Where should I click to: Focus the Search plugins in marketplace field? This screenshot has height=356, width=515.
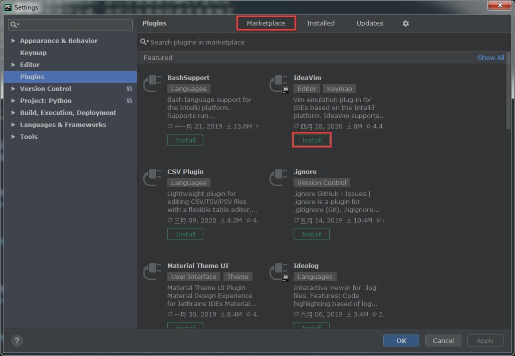click(x=324, y=42)
